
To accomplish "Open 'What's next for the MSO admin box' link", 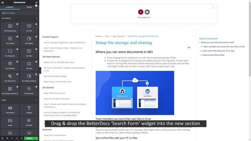I will coord(59,62).
